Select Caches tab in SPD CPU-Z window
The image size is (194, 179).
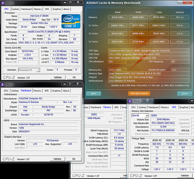click(x=143, y=107)
